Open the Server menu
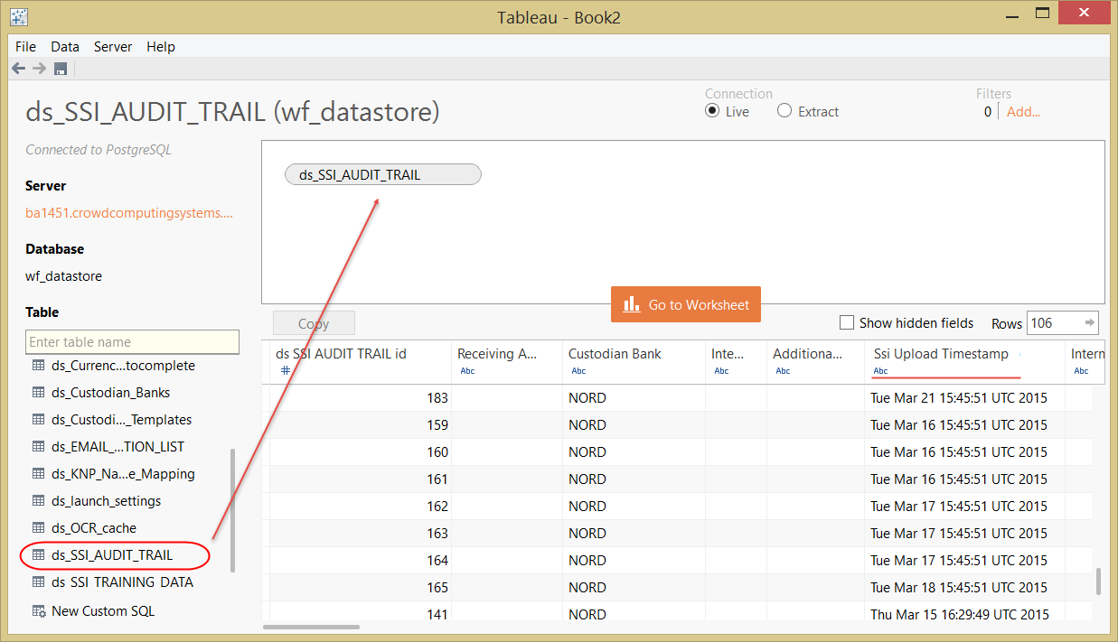 113,46
